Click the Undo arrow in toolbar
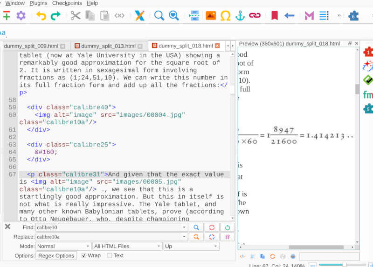373x267 pixels. (x=41, y=16)
